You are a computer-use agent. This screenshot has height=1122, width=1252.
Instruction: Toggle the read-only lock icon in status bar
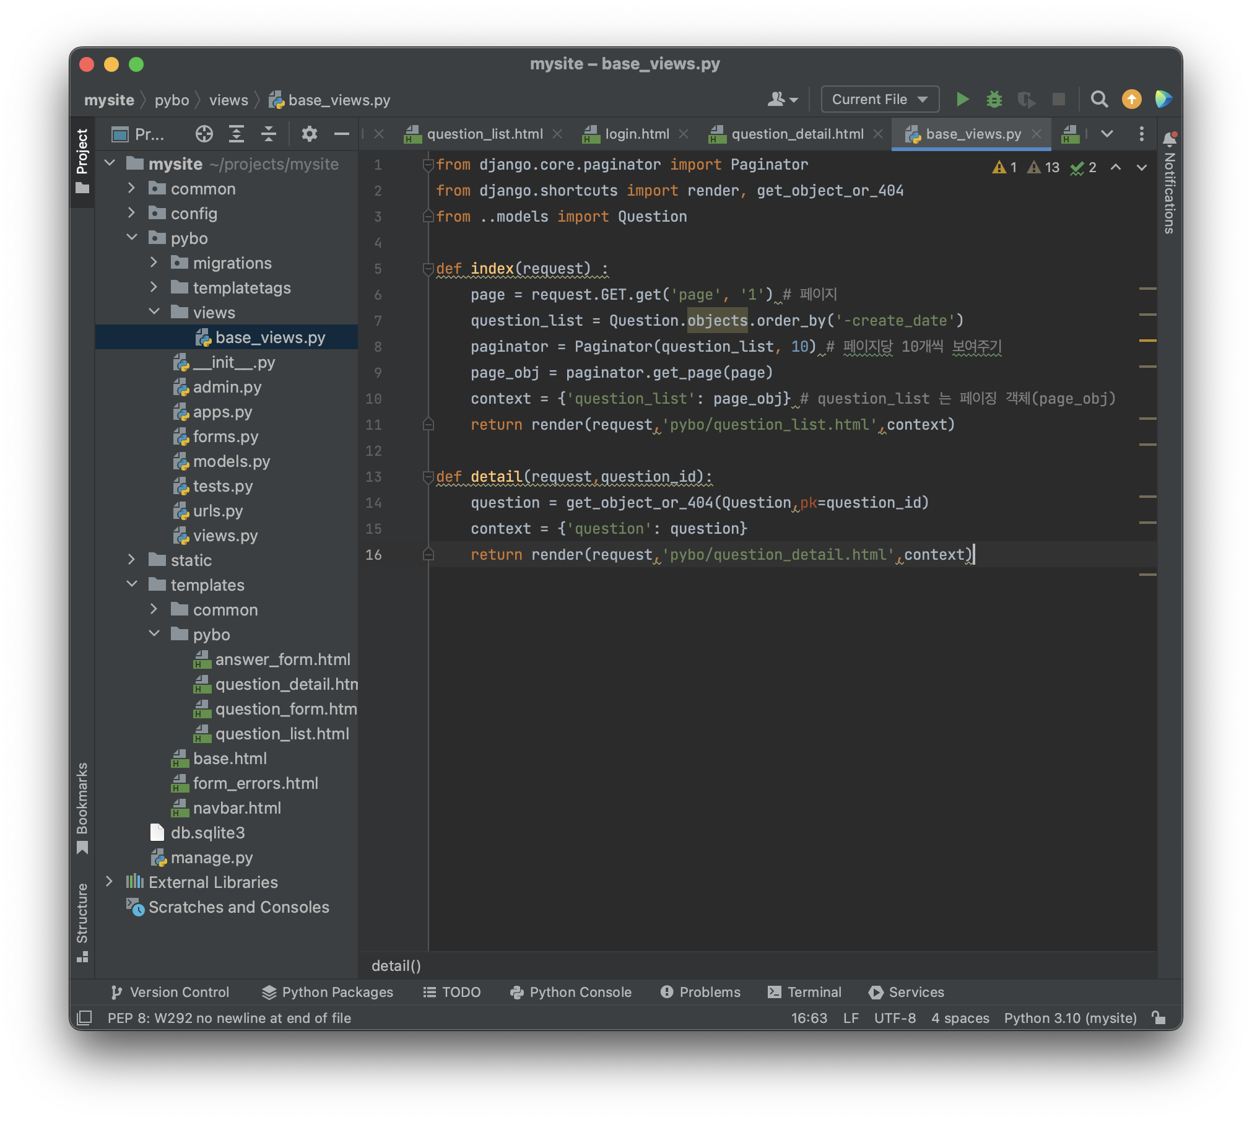click(x=1158, y=1018)
